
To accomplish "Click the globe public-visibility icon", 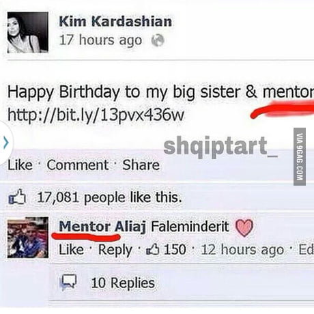I will [x=158, y=40].
